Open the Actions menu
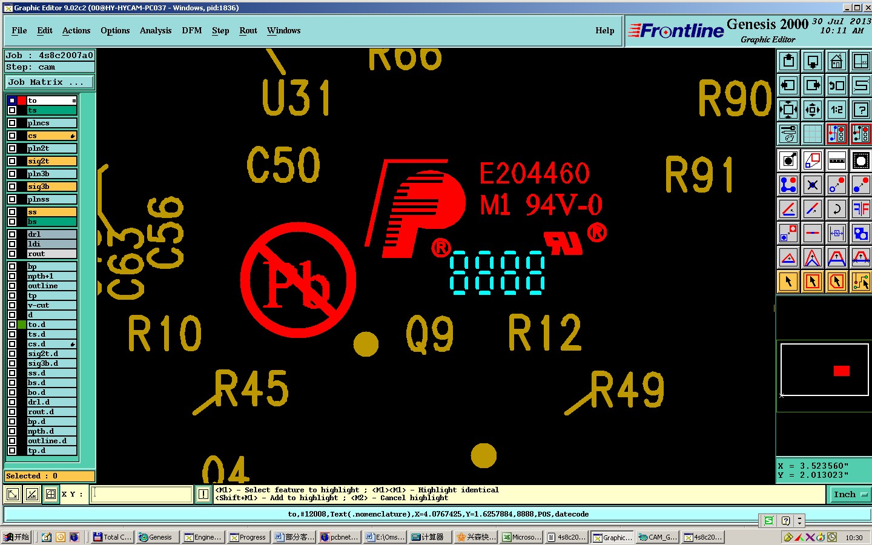Image resolution: width=872 pixels, height=545 pixels. tap(76, 30)
